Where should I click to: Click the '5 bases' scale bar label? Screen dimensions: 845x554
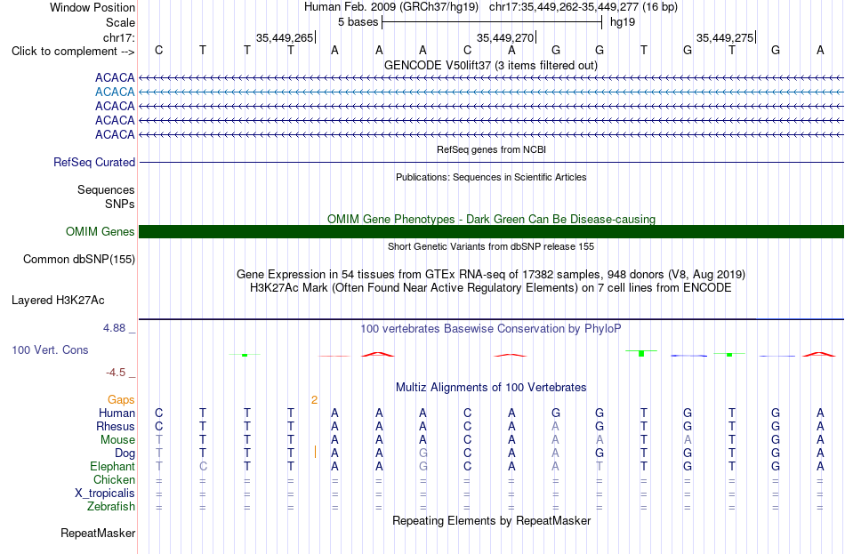(358, 22)
